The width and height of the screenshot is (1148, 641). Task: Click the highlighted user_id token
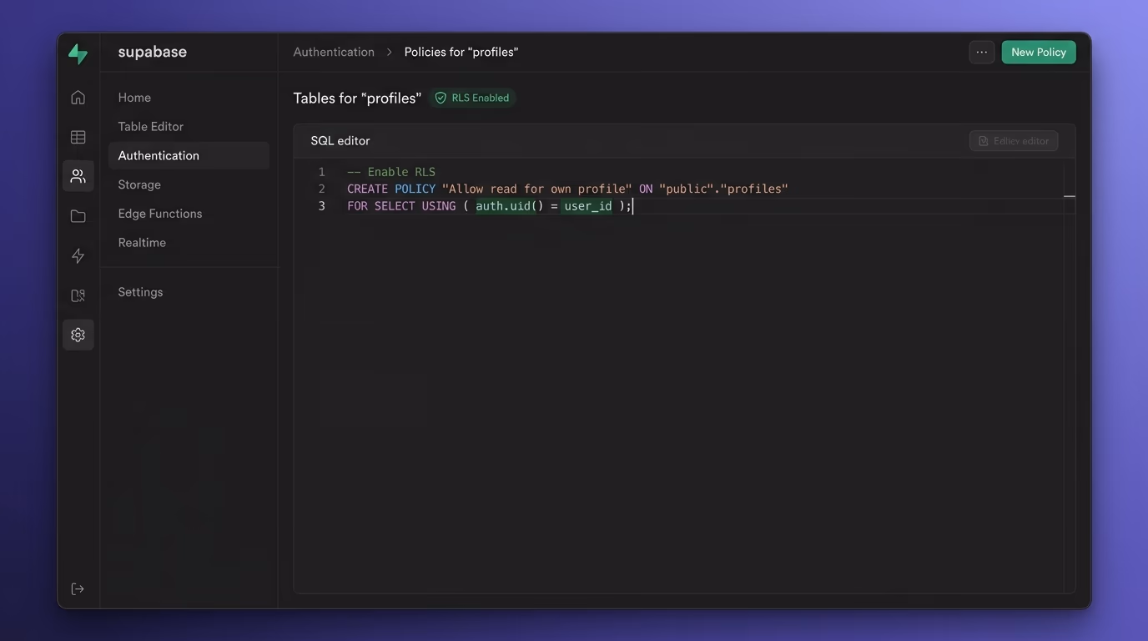point(587,206)
